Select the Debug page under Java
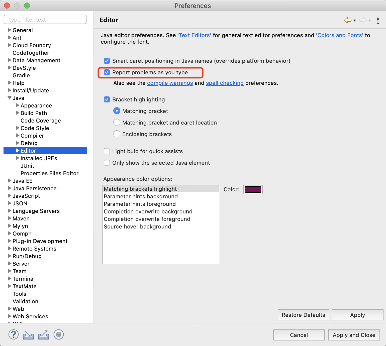Viewport: 386px width, 346px height. (x=29, y=143)
